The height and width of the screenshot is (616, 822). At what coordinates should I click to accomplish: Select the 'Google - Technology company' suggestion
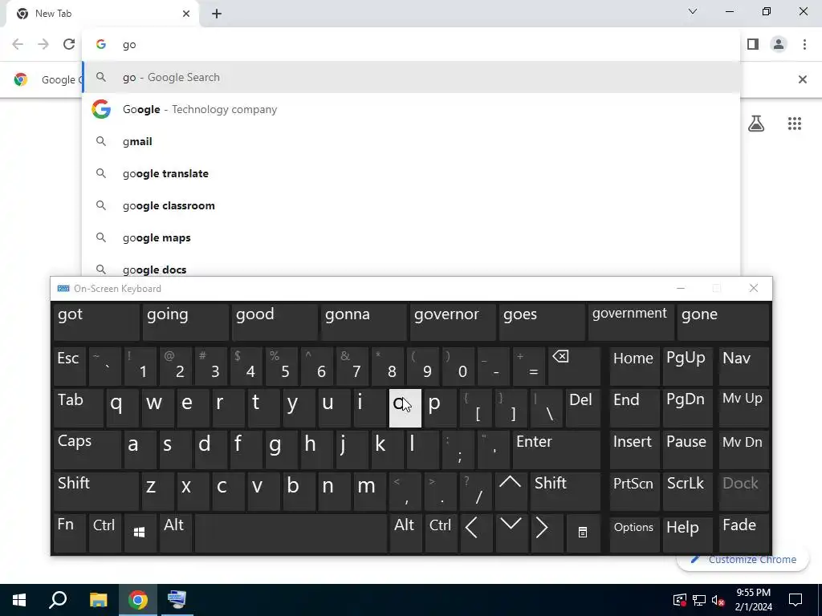tap(411, 109)
